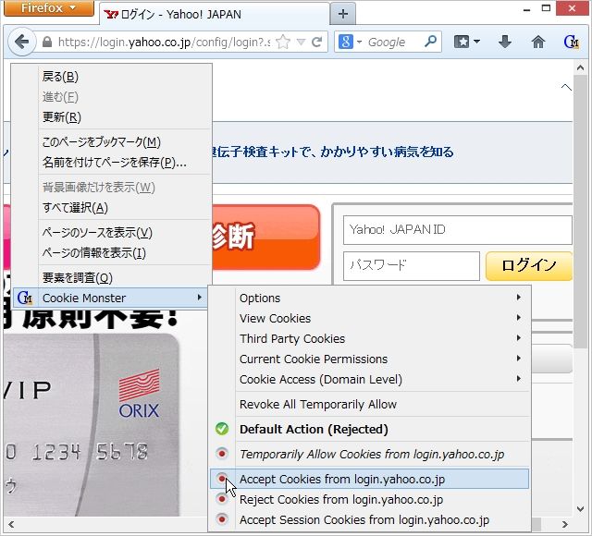
Task: Expand the Options submenu arrow
Action: pos(519,298)
